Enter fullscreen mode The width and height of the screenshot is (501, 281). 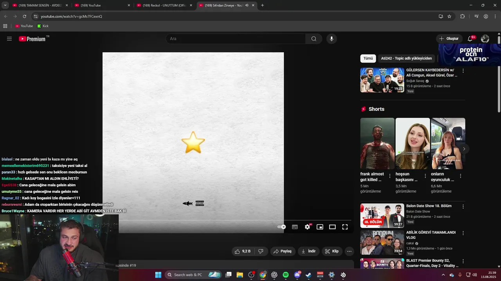click(x=345, y=227)
